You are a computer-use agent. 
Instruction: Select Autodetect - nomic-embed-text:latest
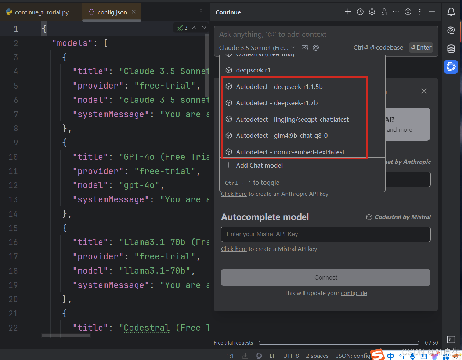pyautogui.click(x=302, y=152)
